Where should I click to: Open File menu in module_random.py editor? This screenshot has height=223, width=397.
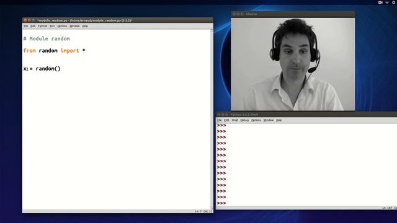[x=26, y=26]
